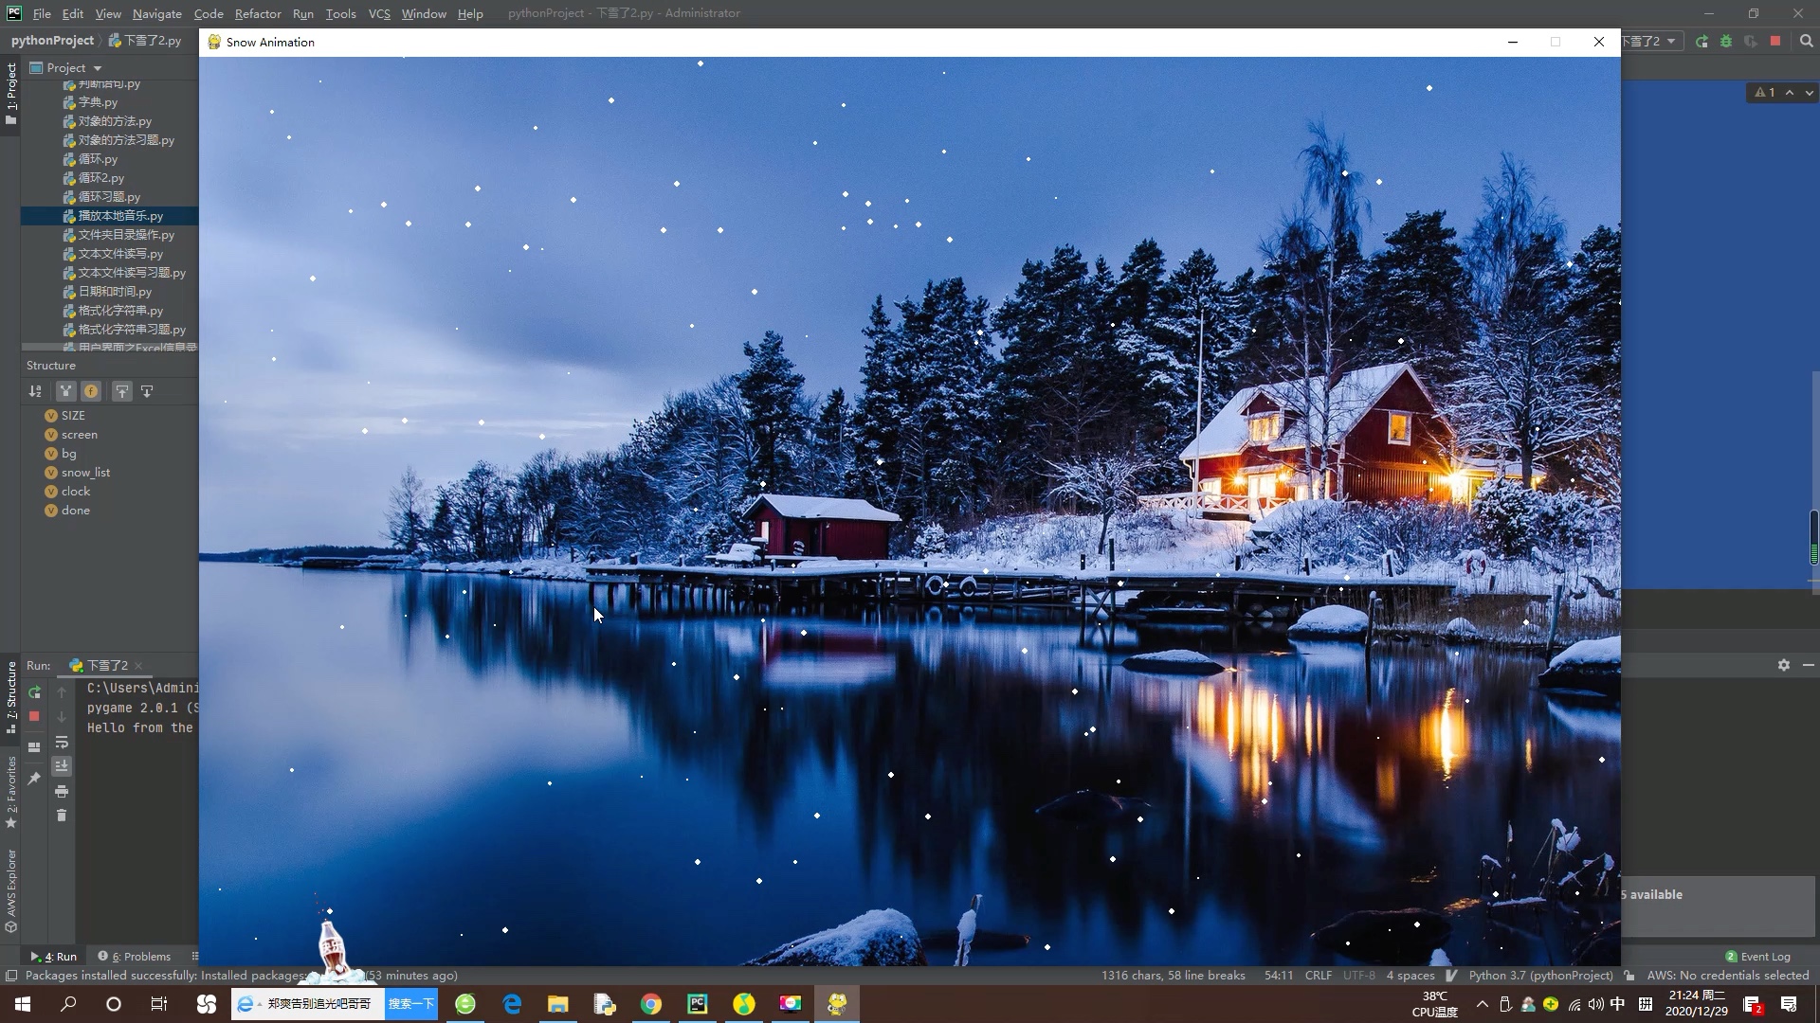Viewport: 1820px width, 1023px height.
Task: Open the Refactor menu
Action: [x=258, y=13]
